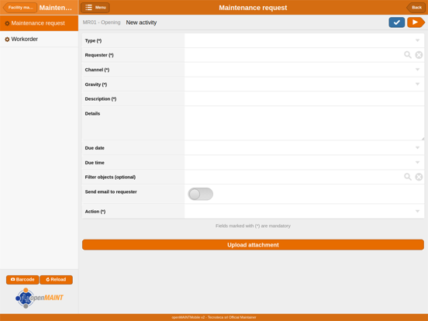Click Upload attachment button
The width and height of the screenshot is (428, 321).
[253, 245]
